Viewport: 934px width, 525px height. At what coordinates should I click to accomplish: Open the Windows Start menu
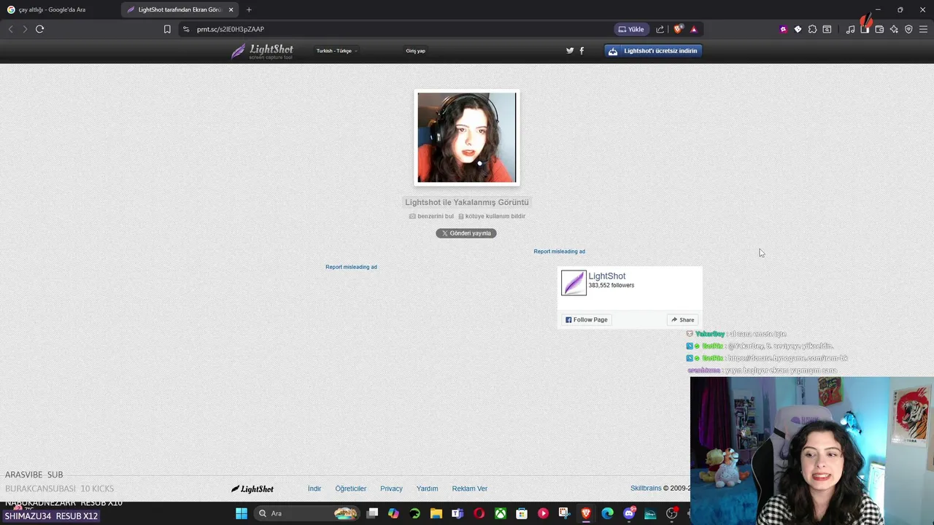pos(242,513)
